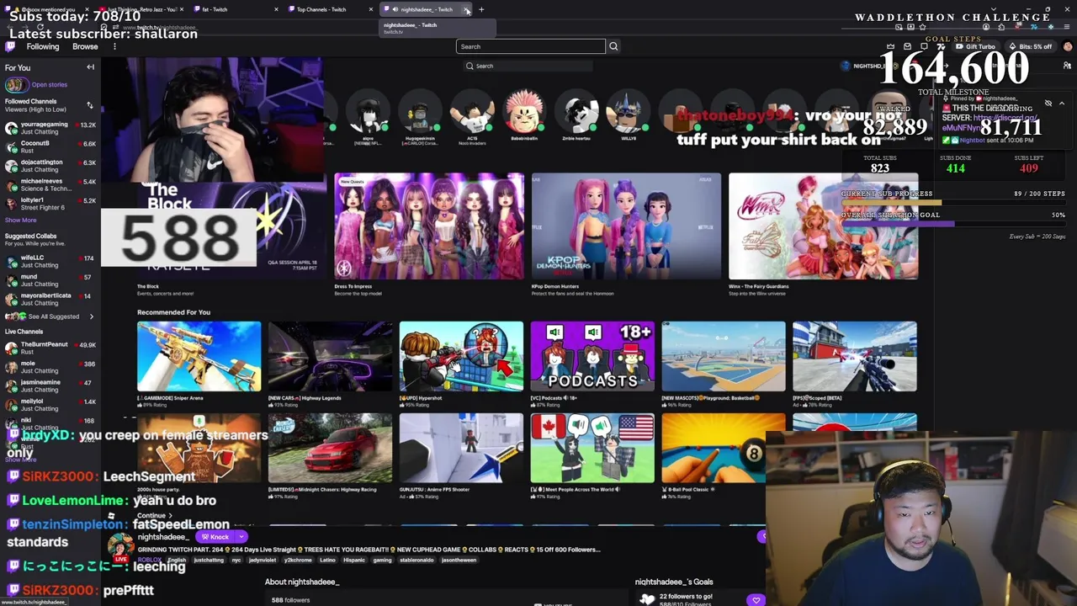Click the Knock button on nightshadeee_
Image resolution: width=1077 pixels, height=606 pixels.
(x=215, y=537)
